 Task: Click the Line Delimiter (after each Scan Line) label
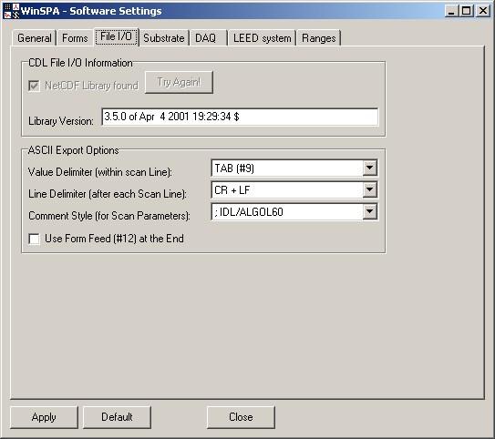(108, 194)
